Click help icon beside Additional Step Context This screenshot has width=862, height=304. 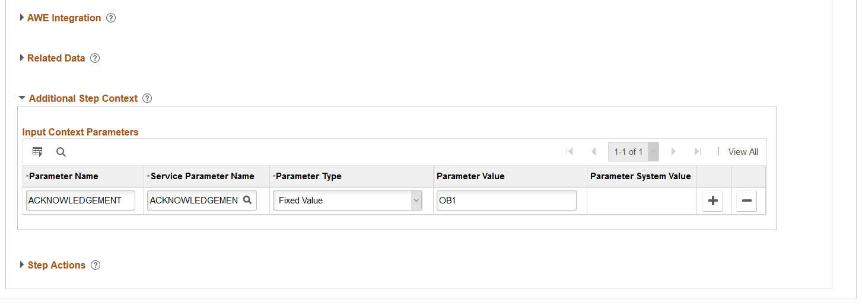pyautogui.click(x=148, y=98)
